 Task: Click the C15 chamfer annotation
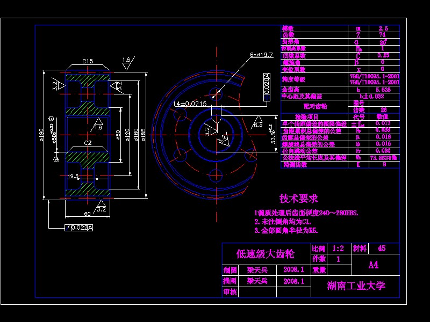[87, 60]
